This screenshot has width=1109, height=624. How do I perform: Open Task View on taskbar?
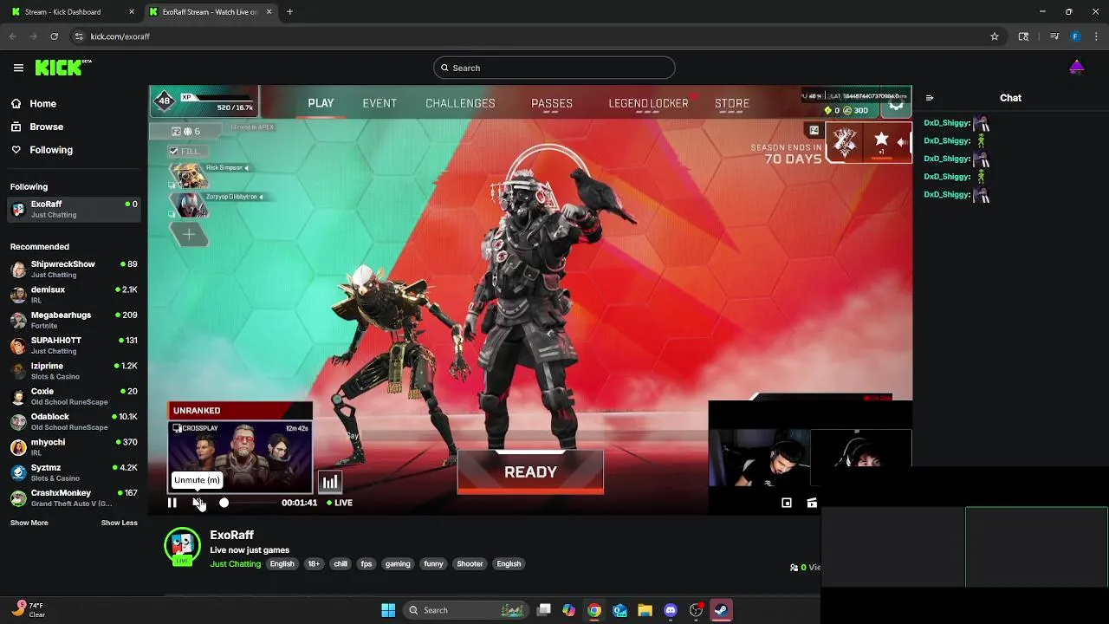544,610
